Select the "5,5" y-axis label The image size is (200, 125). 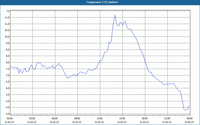(7, 95)
